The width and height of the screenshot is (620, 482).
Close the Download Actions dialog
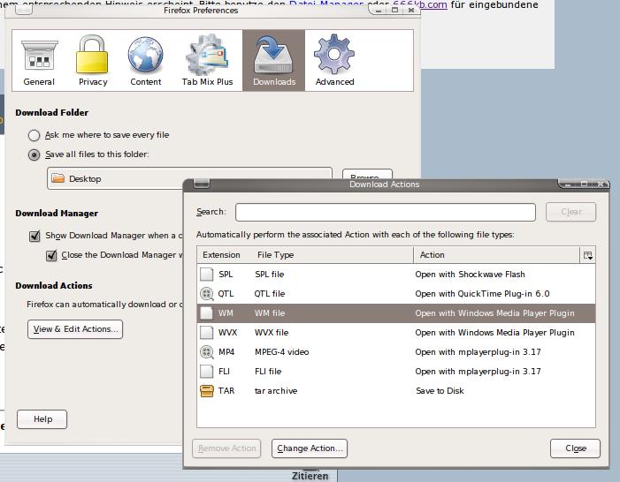pos(575,448)
